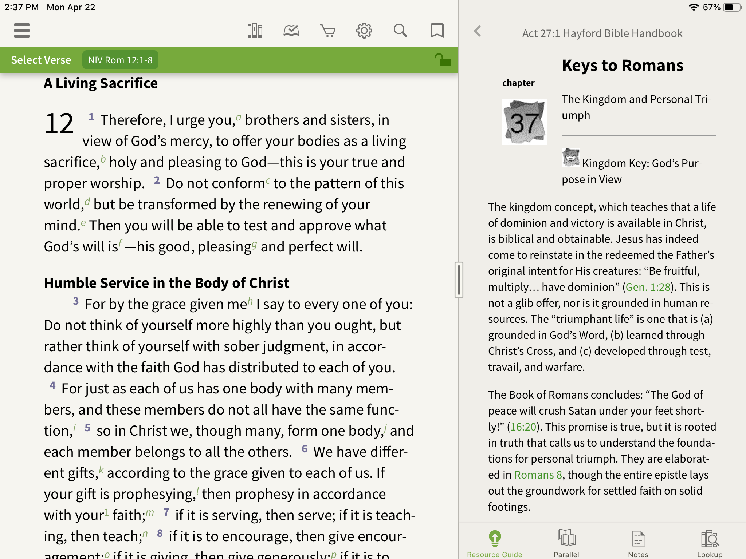The height and width of the screenshot is (559, 746).
Task: Open settings gear icon
Action: pos(364,31)
